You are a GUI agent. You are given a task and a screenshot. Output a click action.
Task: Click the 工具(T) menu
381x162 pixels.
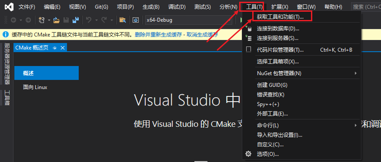[254, 7]
